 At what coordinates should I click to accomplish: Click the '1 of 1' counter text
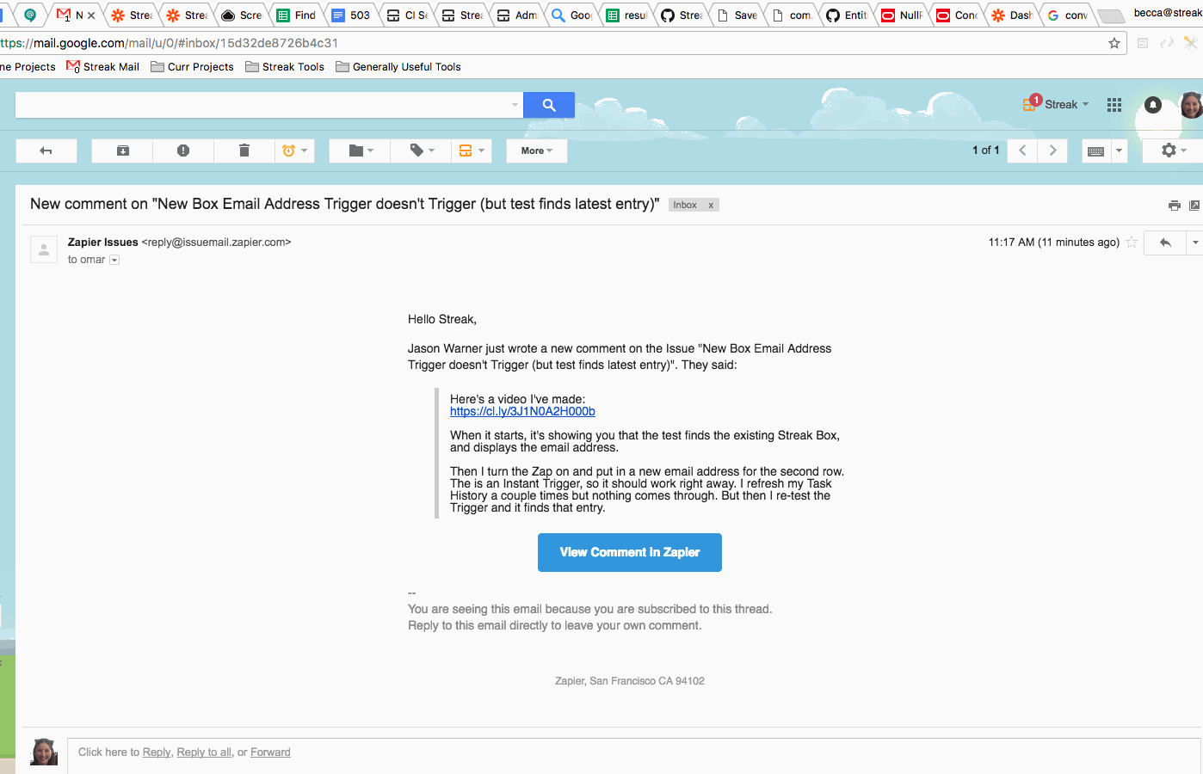click(986, 150)
